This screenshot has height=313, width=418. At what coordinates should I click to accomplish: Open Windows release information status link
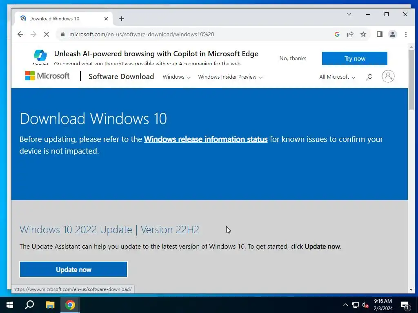[x=206, y=139]
